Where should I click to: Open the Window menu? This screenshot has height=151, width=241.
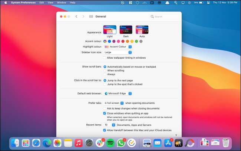62,3
